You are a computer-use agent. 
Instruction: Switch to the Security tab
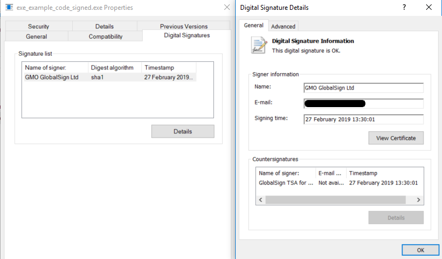coord(38,26)
